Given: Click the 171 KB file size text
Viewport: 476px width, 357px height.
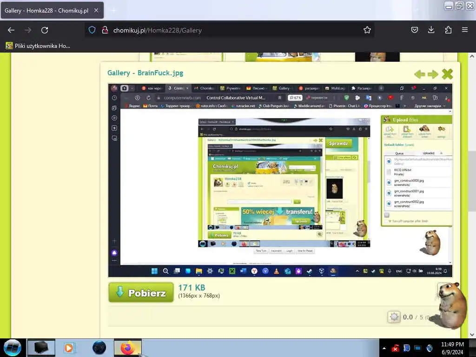Looking at the screenshot, I should 192,287.
